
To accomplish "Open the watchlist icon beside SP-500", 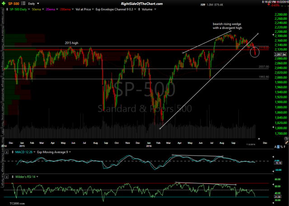I will tap(23, 3).
